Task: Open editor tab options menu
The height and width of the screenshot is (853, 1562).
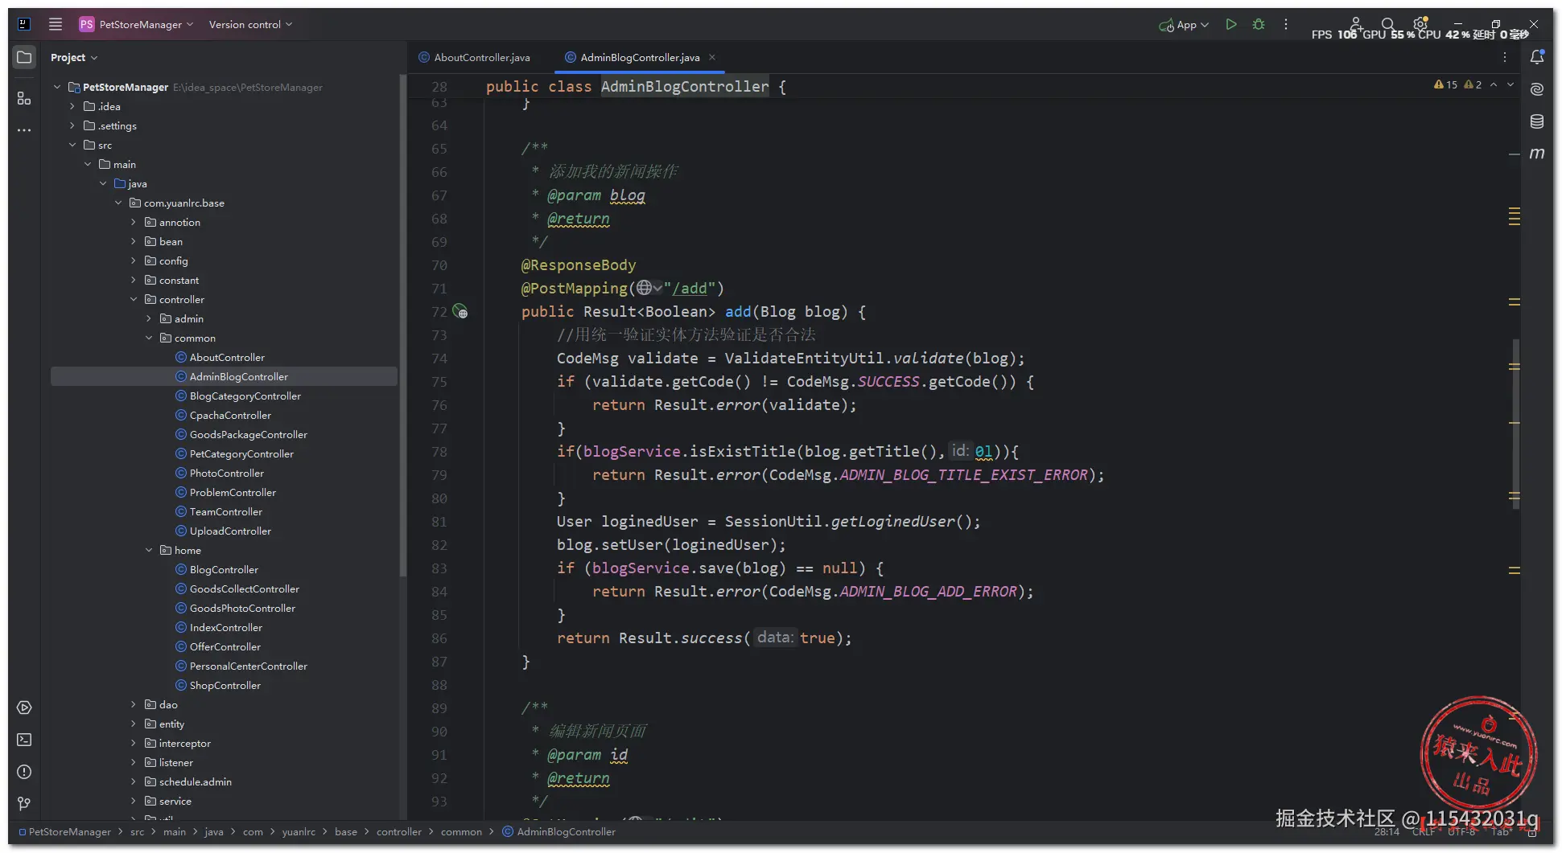Action: [1504, 57]
